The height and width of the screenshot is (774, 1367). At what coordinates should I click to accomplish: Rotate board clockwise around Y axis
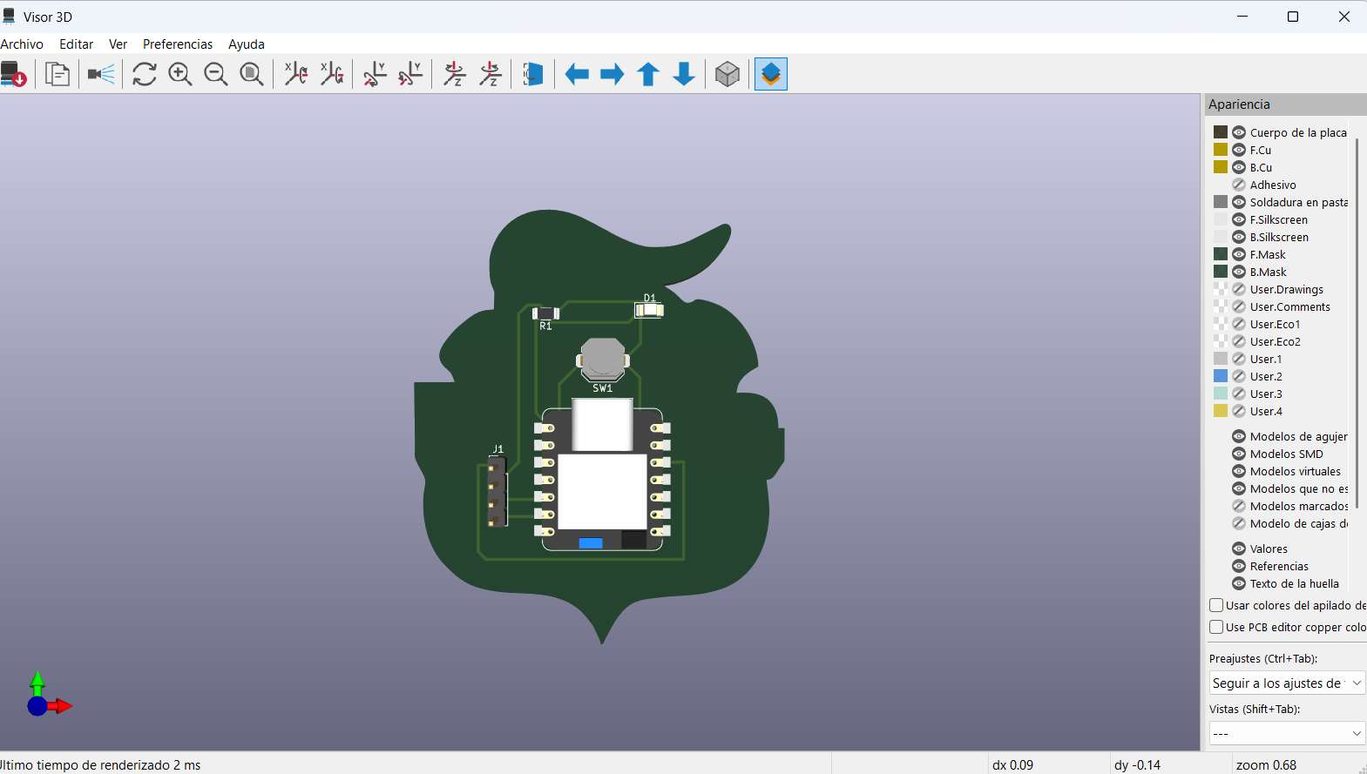point(375,74)
